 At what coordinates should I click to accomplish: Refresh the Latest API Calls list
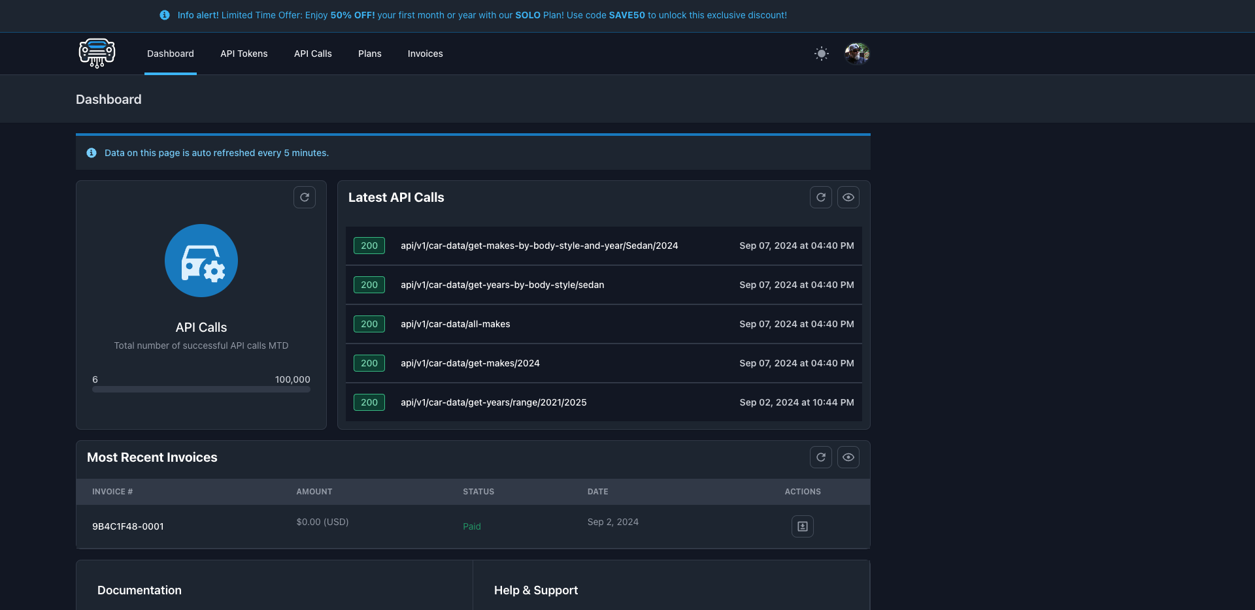(821, 197)
